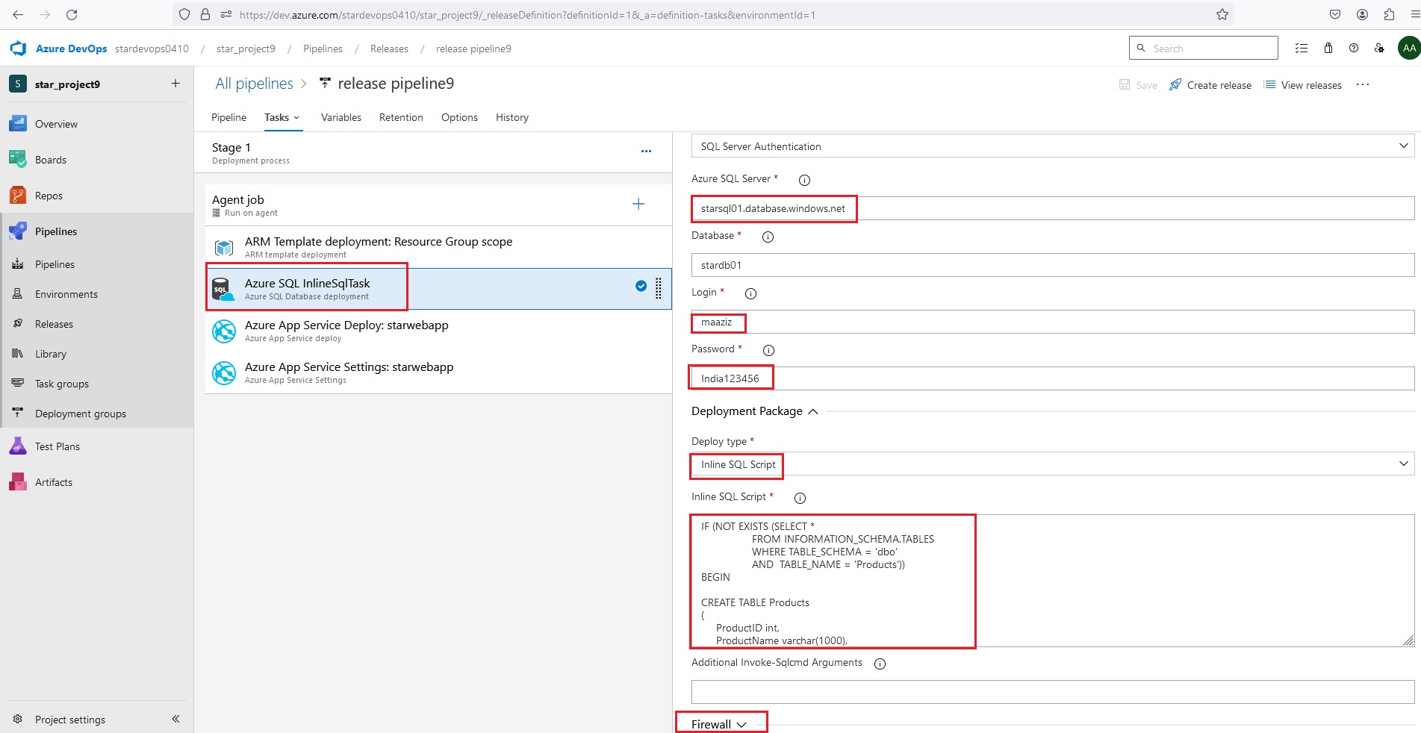Collapse sidebar with double chevron icon
The width and height of the screenshot is (1421, 733).
click(x=175, y=719)
